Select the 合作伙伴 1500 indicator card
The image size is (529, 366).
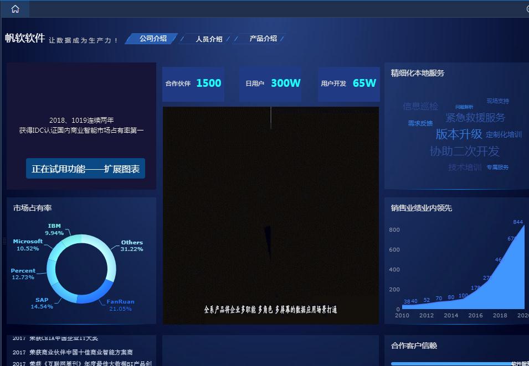pyautogui.click(x=193, y=83)
